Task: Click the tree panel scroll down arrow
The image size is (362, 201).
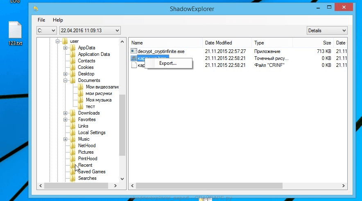Action: 122,179
